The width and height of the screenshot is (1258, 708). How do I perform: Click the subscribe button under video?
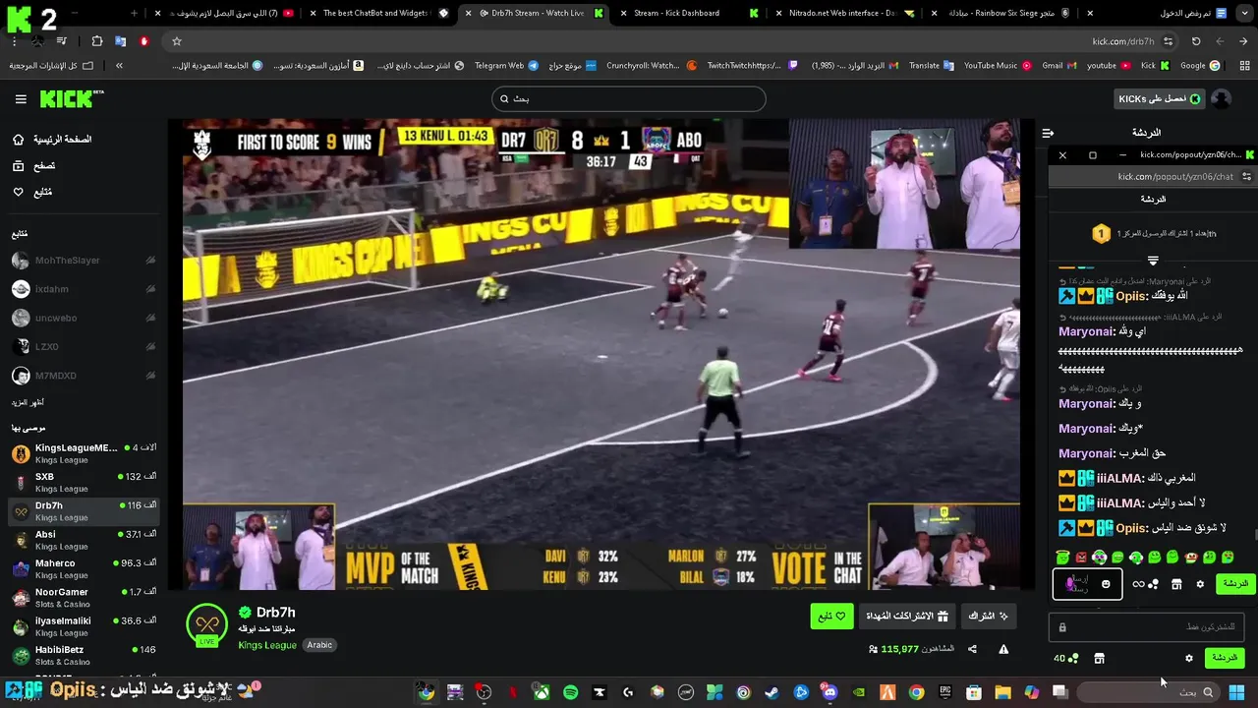coord(988,617)
